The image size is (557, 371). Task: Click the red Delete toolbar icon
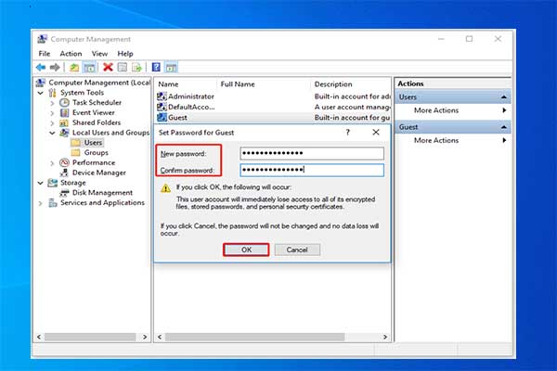tap(109, 67)
